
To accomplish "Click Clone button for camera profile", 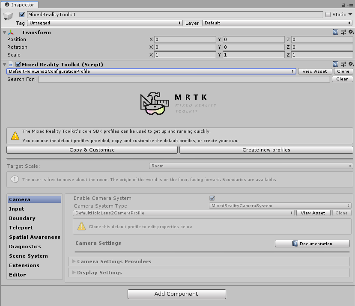I will (342, 213).
